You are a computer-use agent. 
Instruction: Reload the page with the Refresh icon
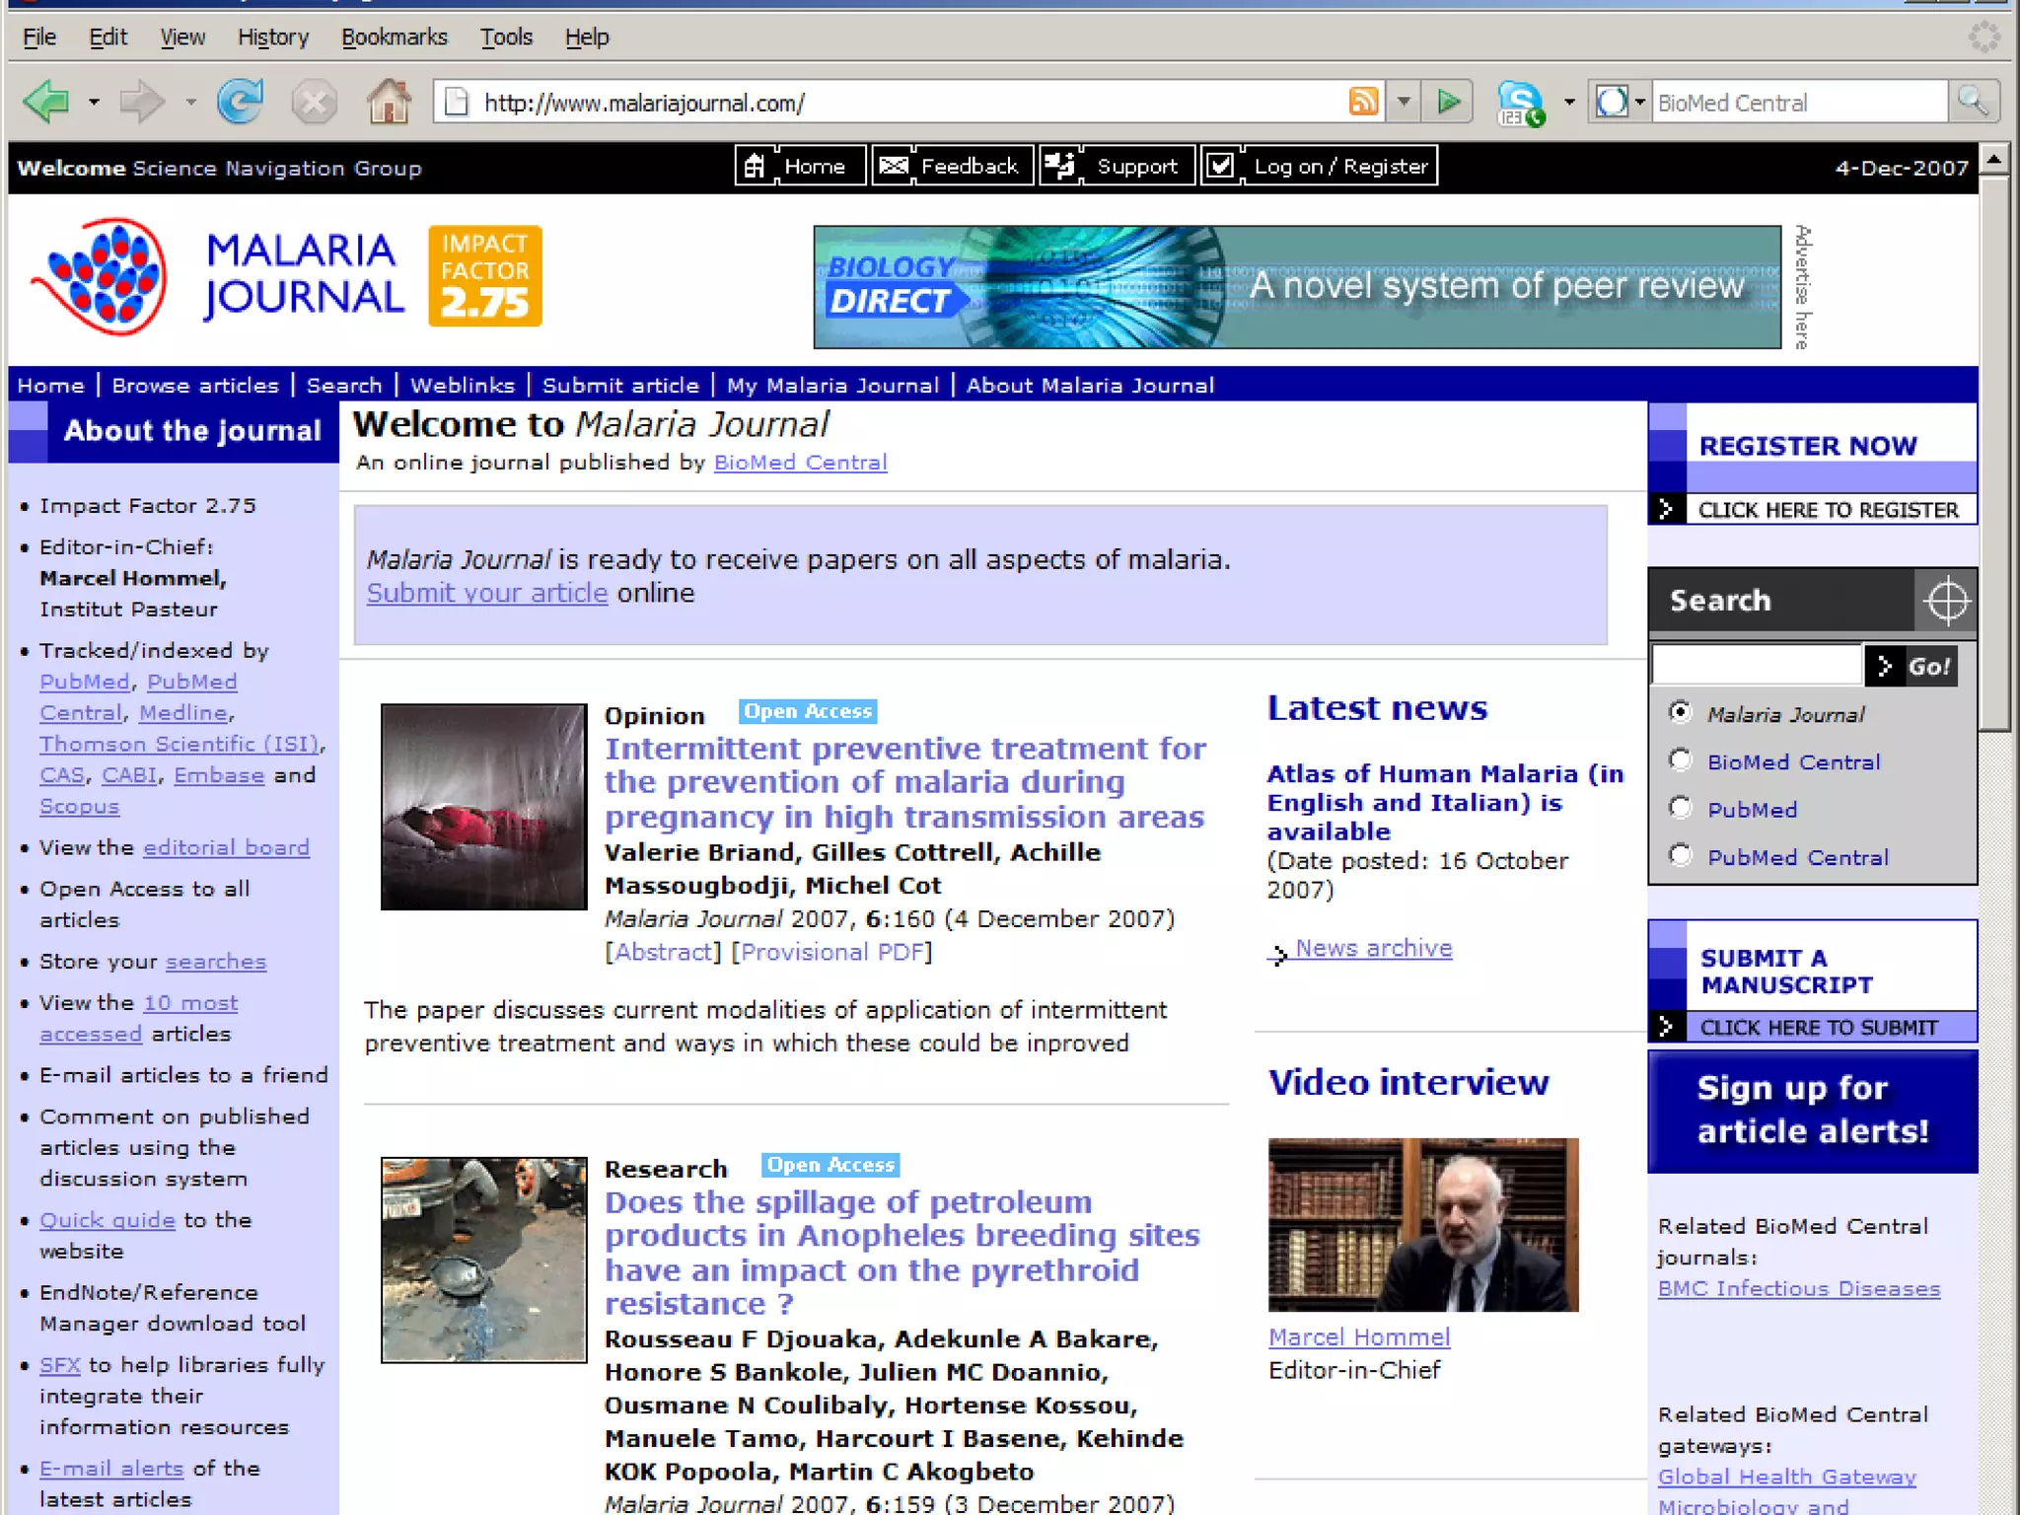240,102
